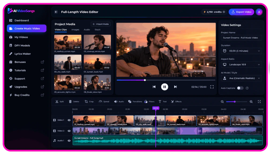The height and width of the screenshot is (155, 270).
Task: Select the Crop tool
Action: [89, 102]
